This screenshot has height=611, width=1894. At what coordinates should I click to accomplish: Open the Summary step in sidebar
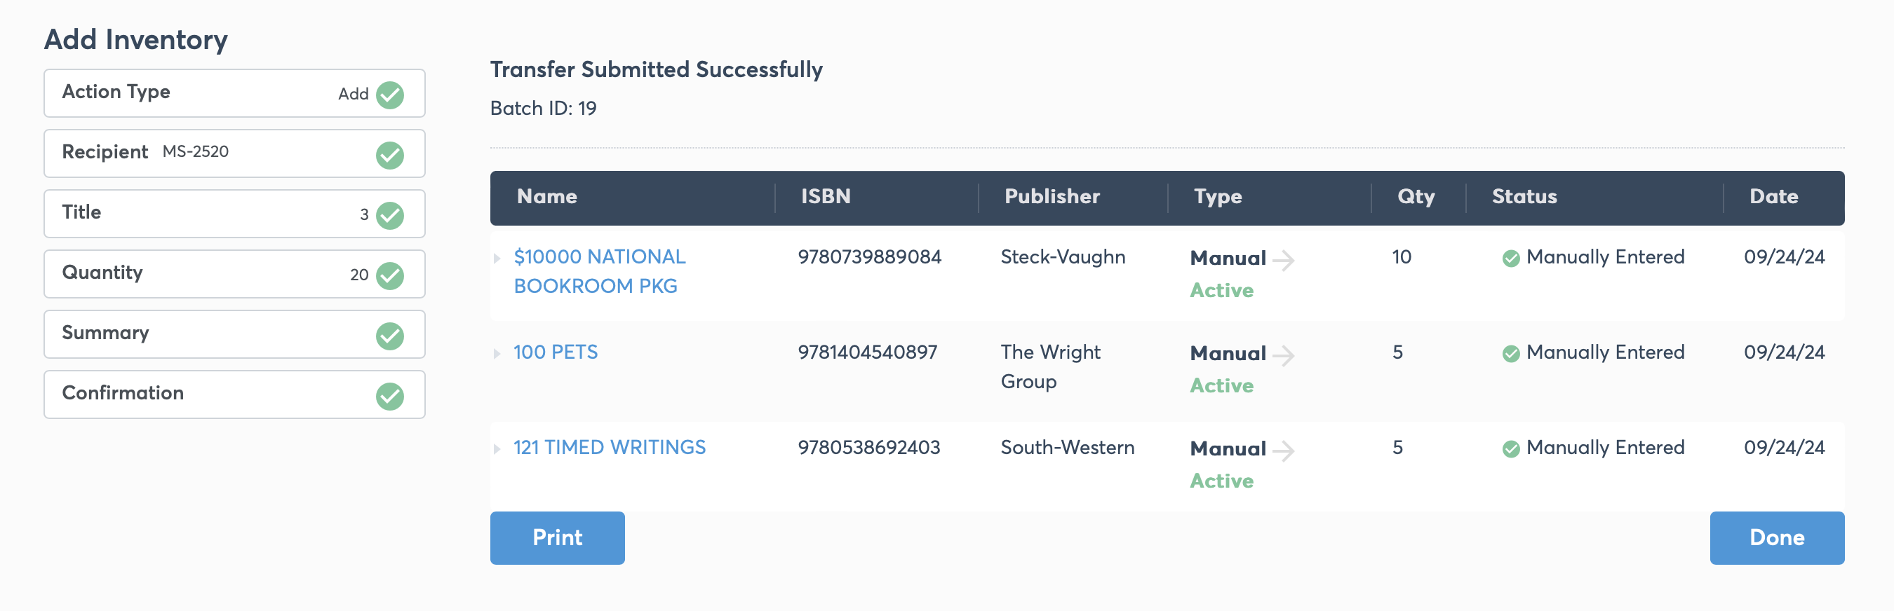234,334
